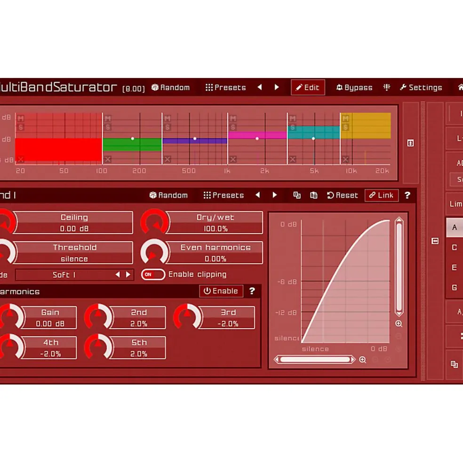Delete the purple band with X

(x=168, y=159)
